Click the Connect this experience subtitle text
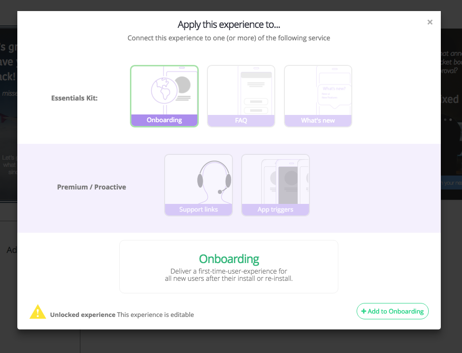 [229, 38]
